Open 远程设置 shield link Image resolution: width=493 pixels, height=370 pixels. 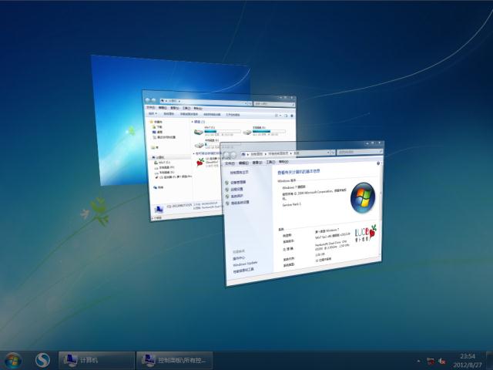(x=234, y=189)
